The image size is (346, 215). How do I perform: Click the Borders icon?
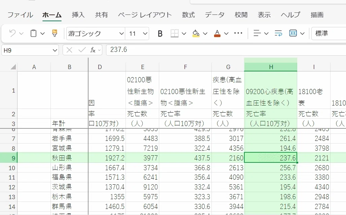pos(175,33)
